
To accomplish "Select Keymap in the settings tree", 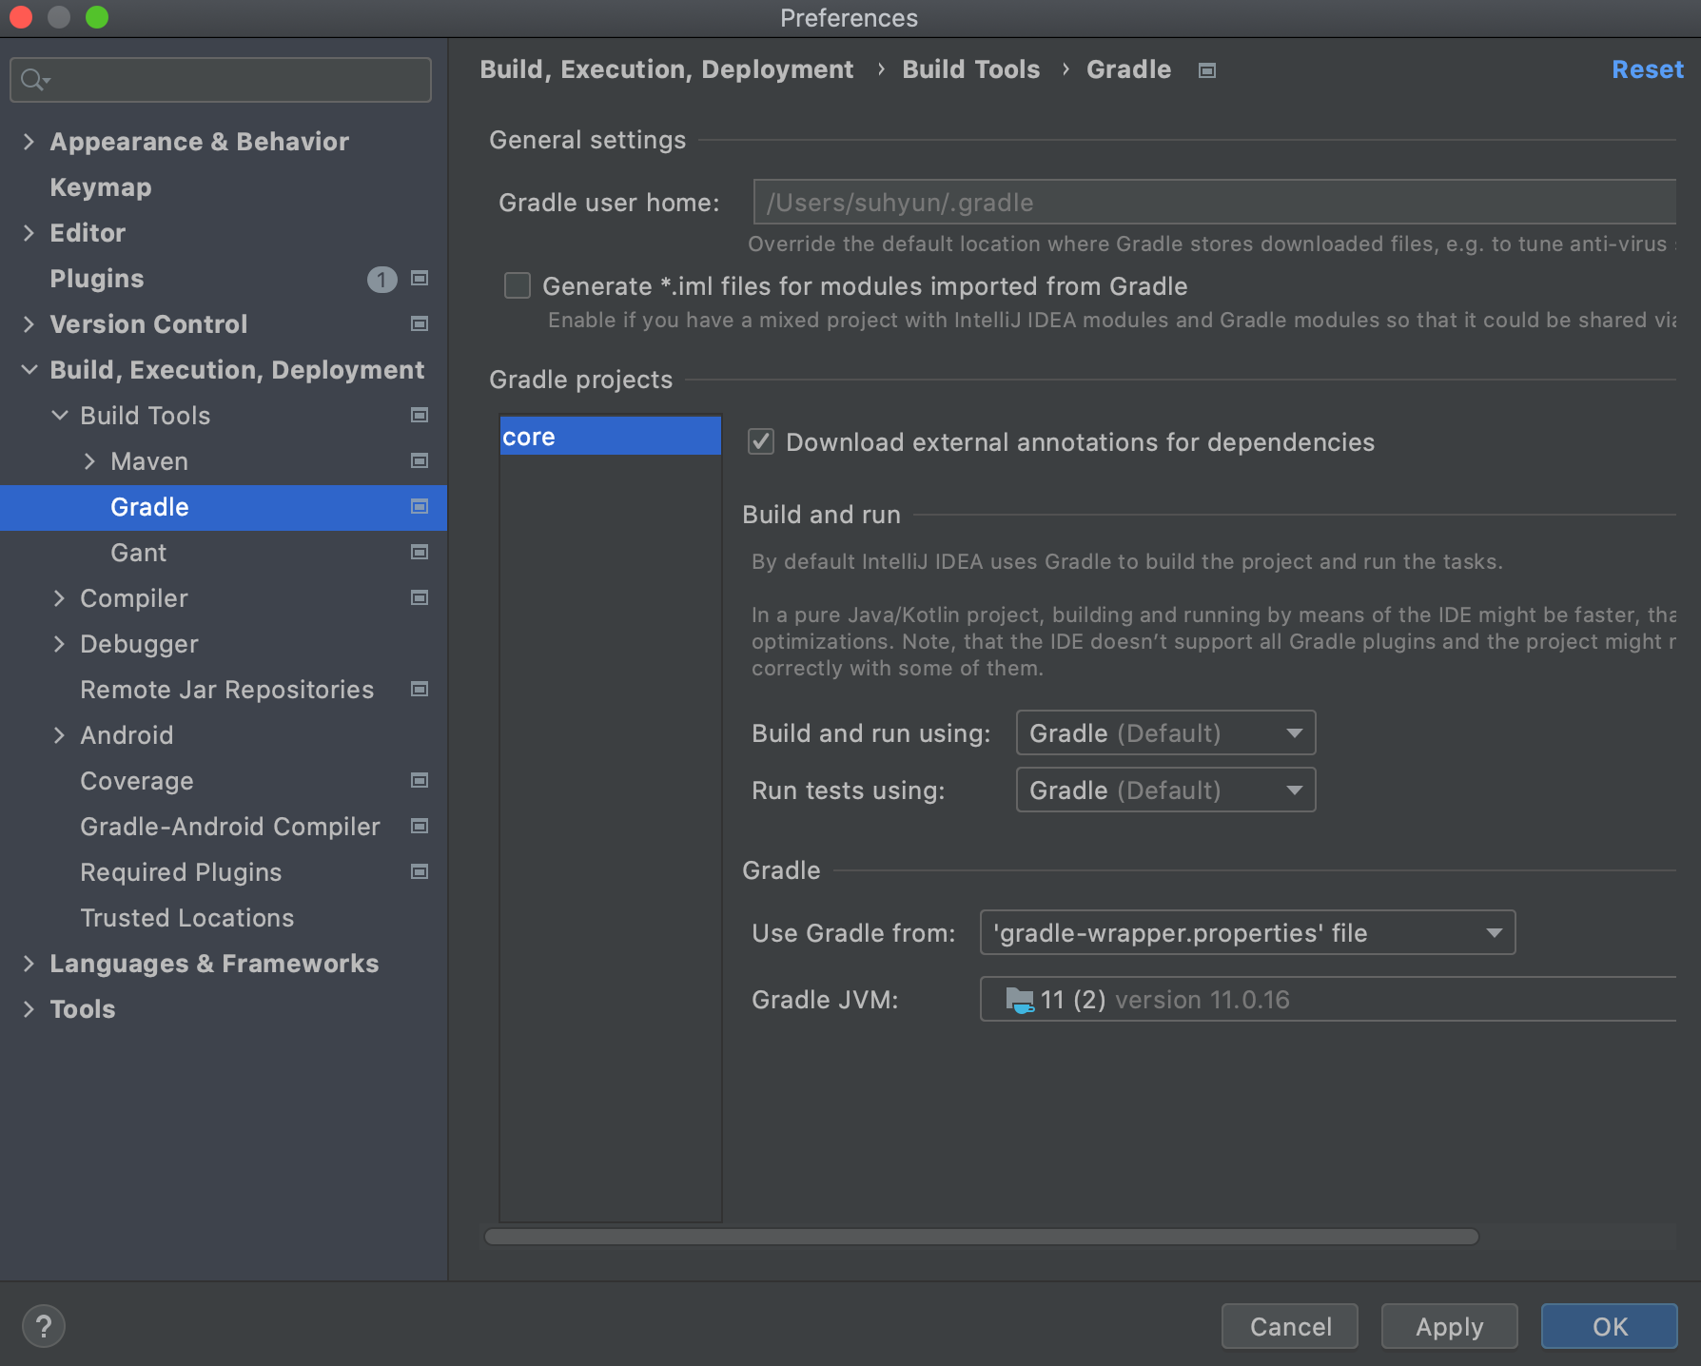I will click(101, 187).
